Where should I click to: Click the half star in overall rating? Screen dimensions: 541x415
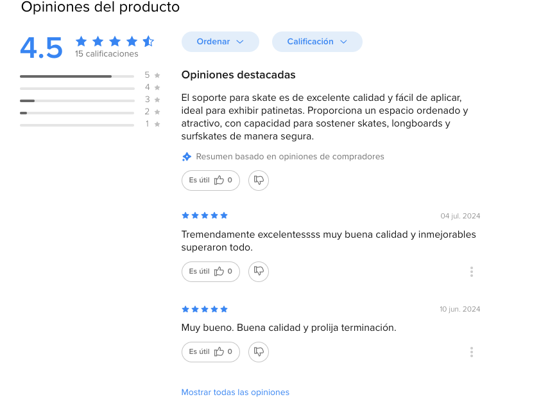click(149, 41)
